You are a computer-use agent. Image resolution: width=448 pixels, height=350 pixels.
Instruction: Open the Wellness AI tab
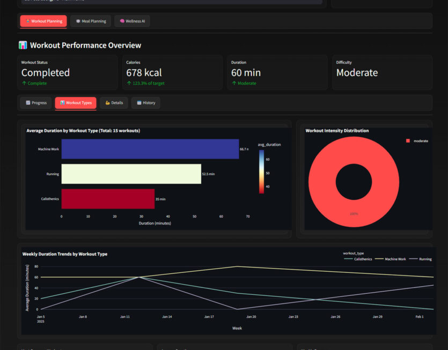[x=132, y=21]
